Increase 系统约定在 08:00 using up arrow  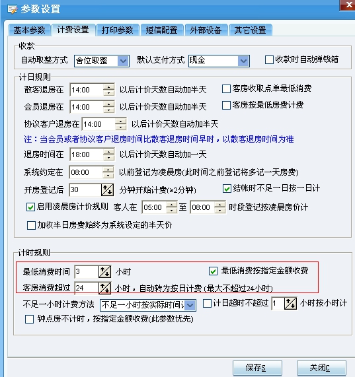pyautogui.click(x=108, y=170)
